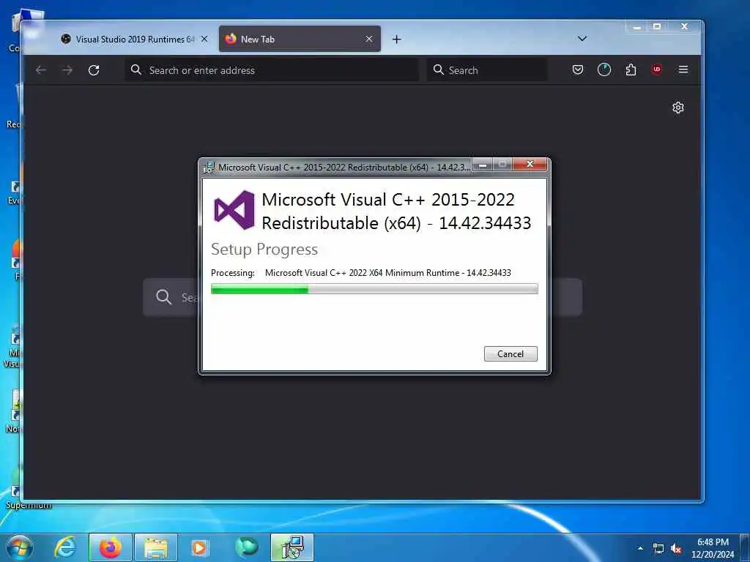The image size is (750, 562).
Task: Show hidden system tray icons arrow
Action: click(640, 548)
